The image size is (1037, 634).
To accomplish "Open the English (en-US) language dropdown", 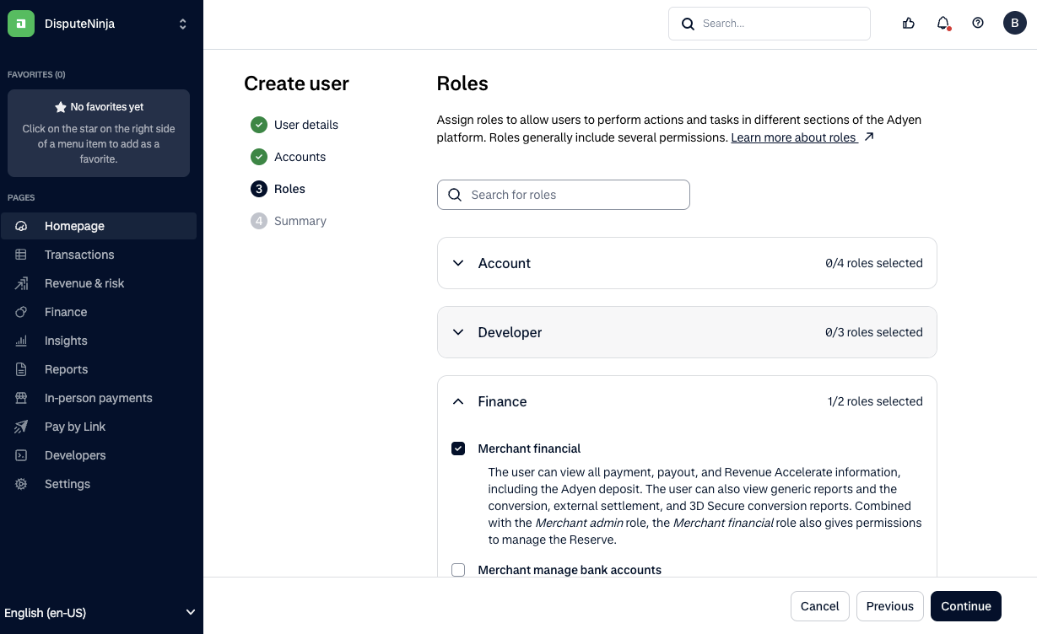I will coord(101,613).
